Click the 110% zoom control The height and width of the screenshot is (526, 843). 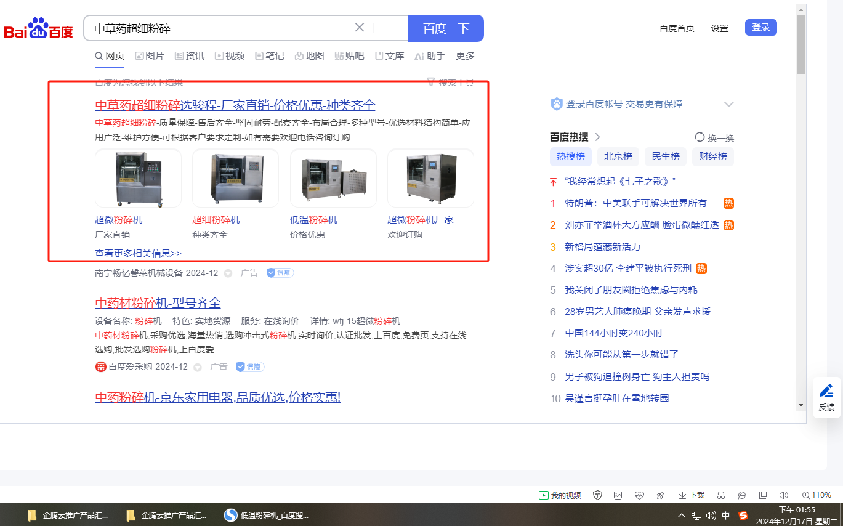click(x=817, y=495)
